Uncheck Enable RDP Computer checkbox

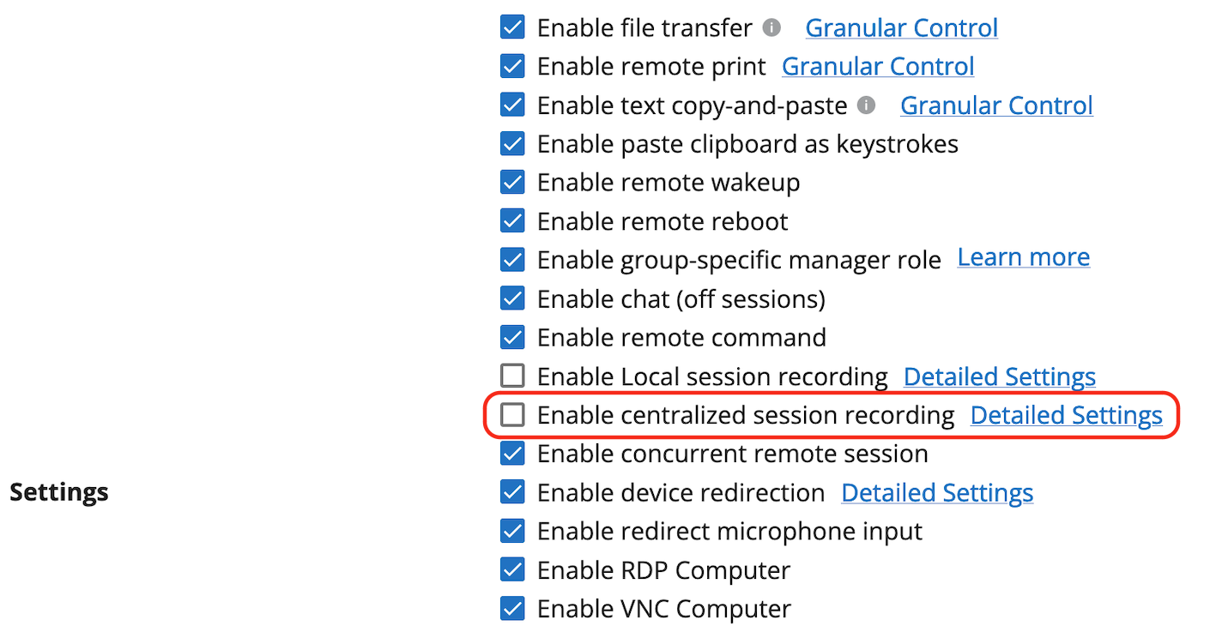(512, 570)
